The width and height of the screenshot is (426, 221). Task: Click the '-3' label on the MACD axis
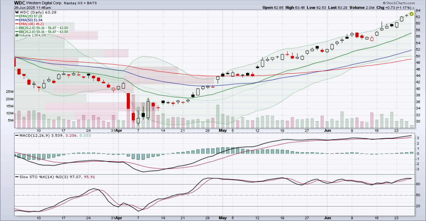[x=418, y=169]
